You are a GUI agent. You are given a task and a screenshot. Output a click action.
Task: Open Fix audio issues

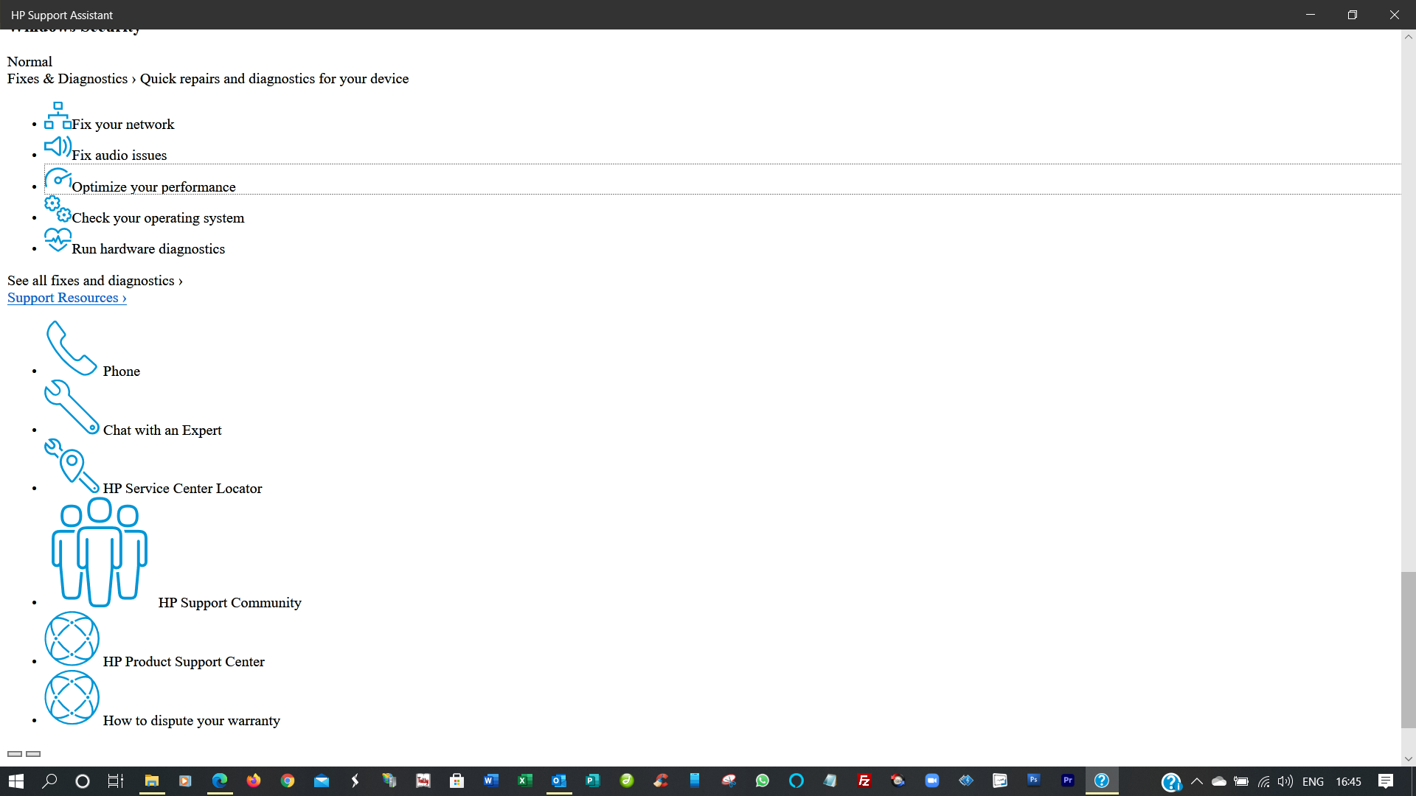coord(119,156)
